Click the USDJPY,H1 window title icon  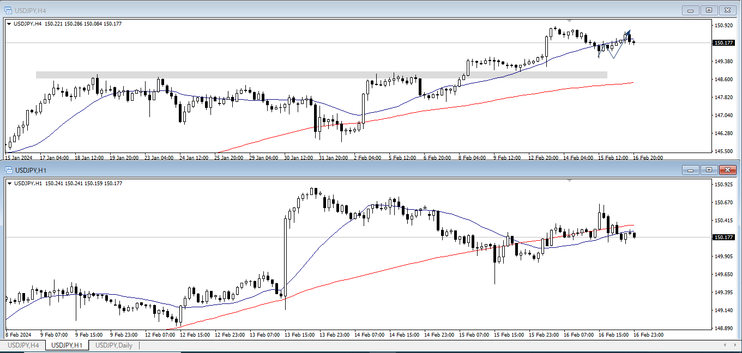(x=9, y=171)
